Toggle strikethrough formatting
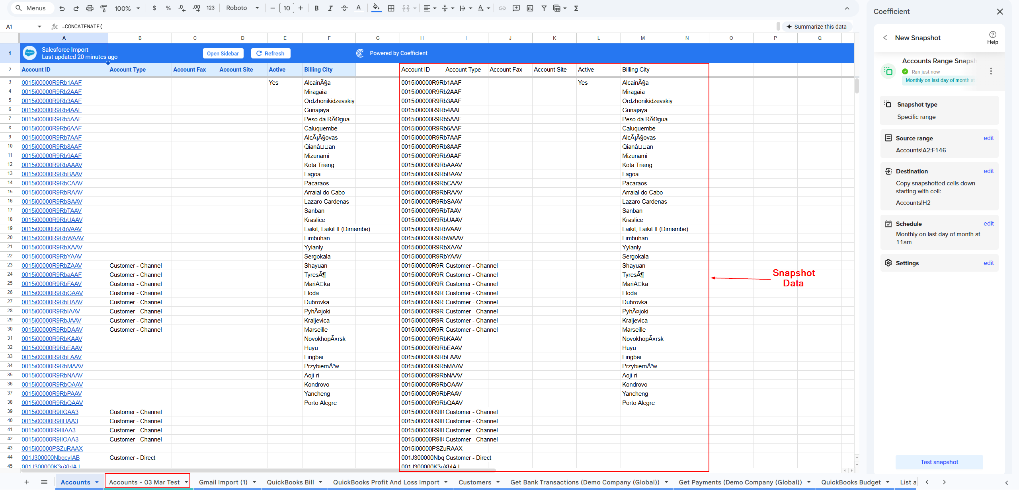The image size is (1019, 490). click(x=344, y=8)
